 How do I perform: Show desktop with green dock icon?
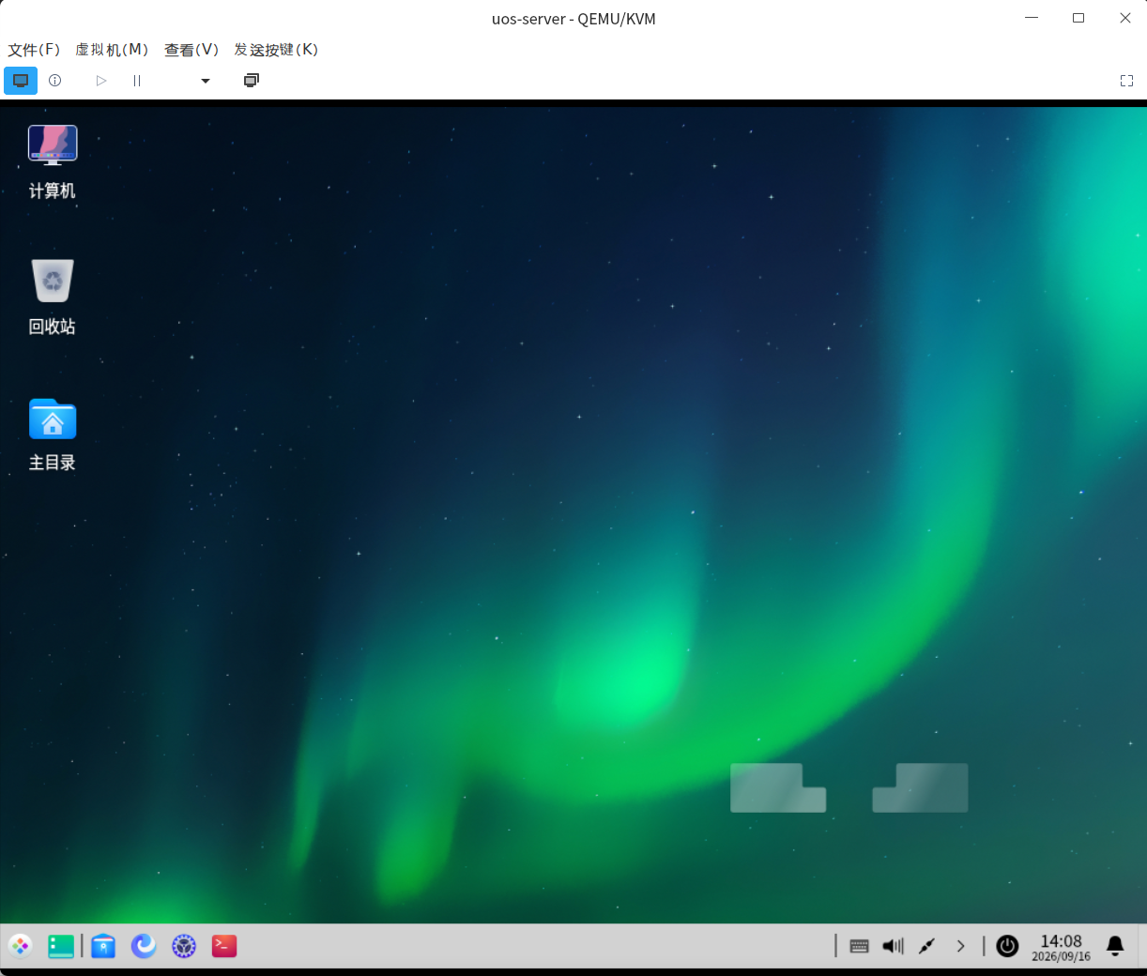click(x=61, y=946)
